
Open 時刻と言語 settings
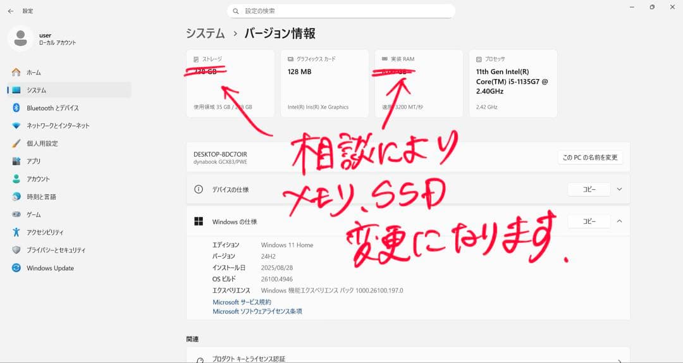pos(70,197)
